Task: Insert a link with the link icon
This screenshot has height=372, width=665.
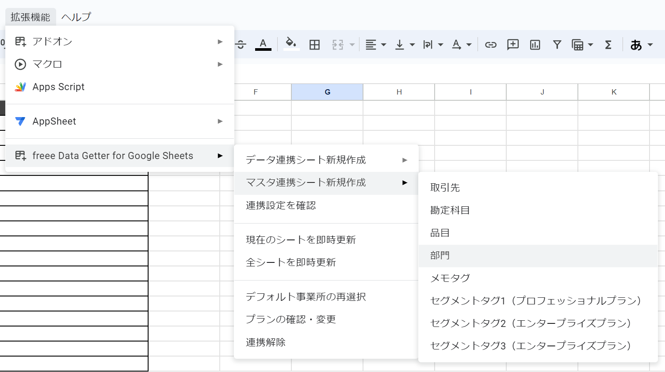Action: click(491, 44)
